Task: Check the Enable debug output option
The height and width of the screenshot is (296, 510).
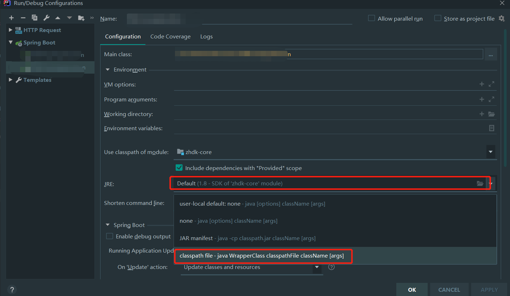Action: point(110,237)
